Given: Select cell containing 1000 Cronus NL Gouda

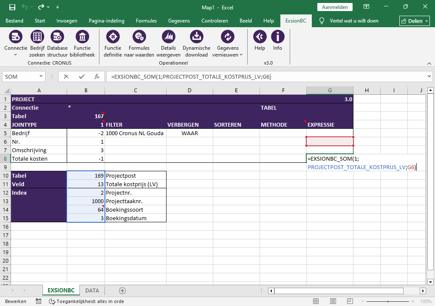Looking at the screenshot, I should [x=136, y=133].
